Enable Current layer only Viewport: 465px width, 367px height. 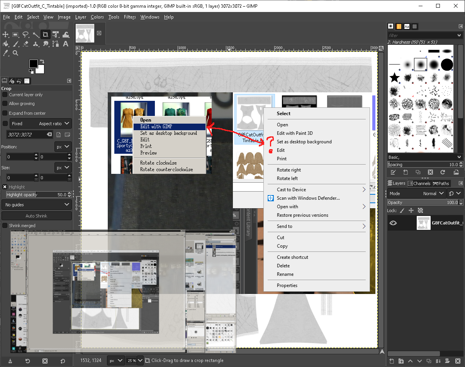pyautogui.click(x=5, y=95)
